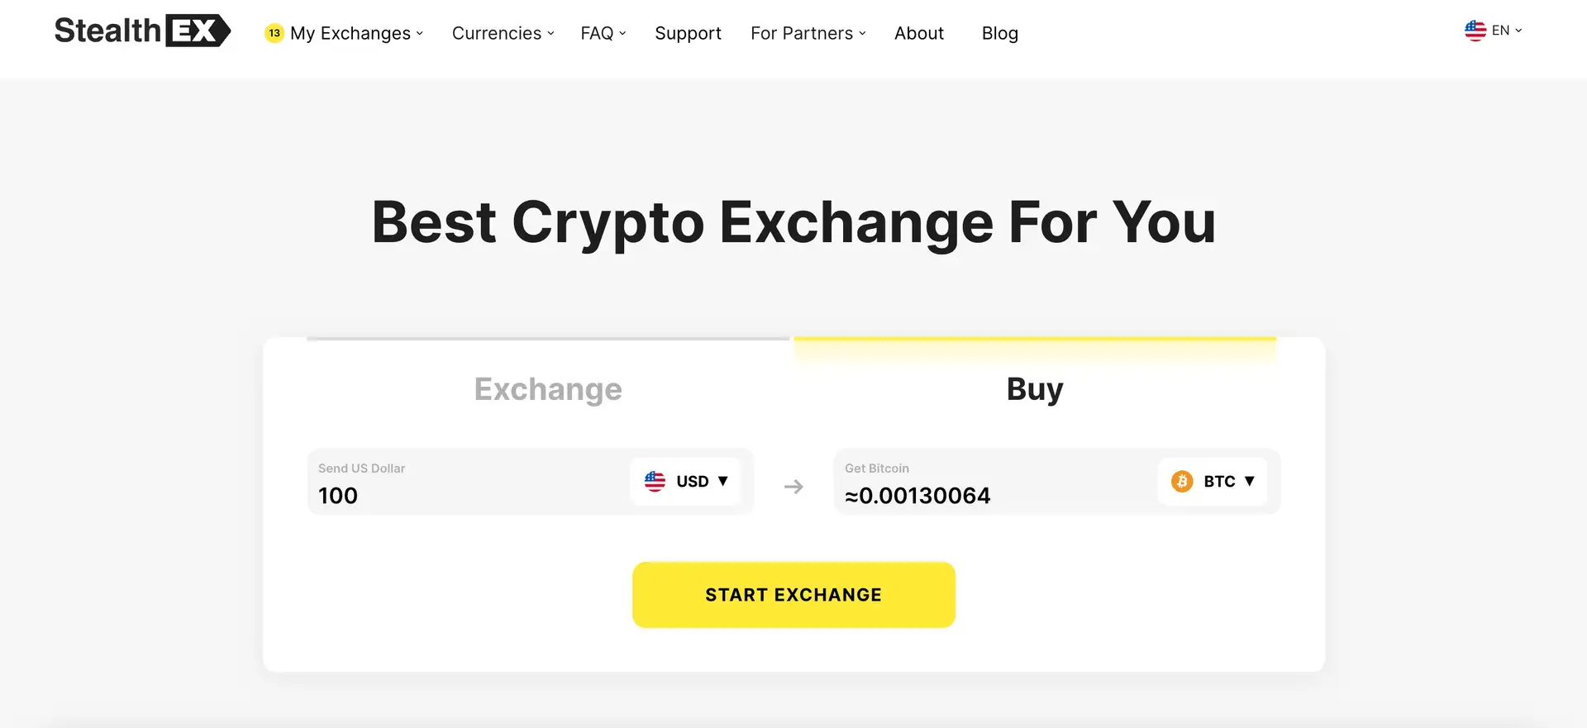Viewport: 1587px width, 728px height.
Task: Select the Buy tab
Action: click(x=1035, y=388)
